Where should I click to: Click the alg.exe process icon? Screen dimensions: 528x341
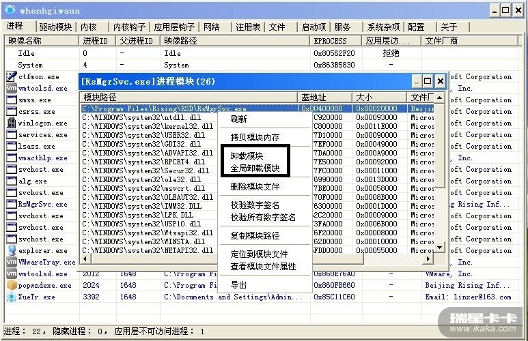point(12,181)
